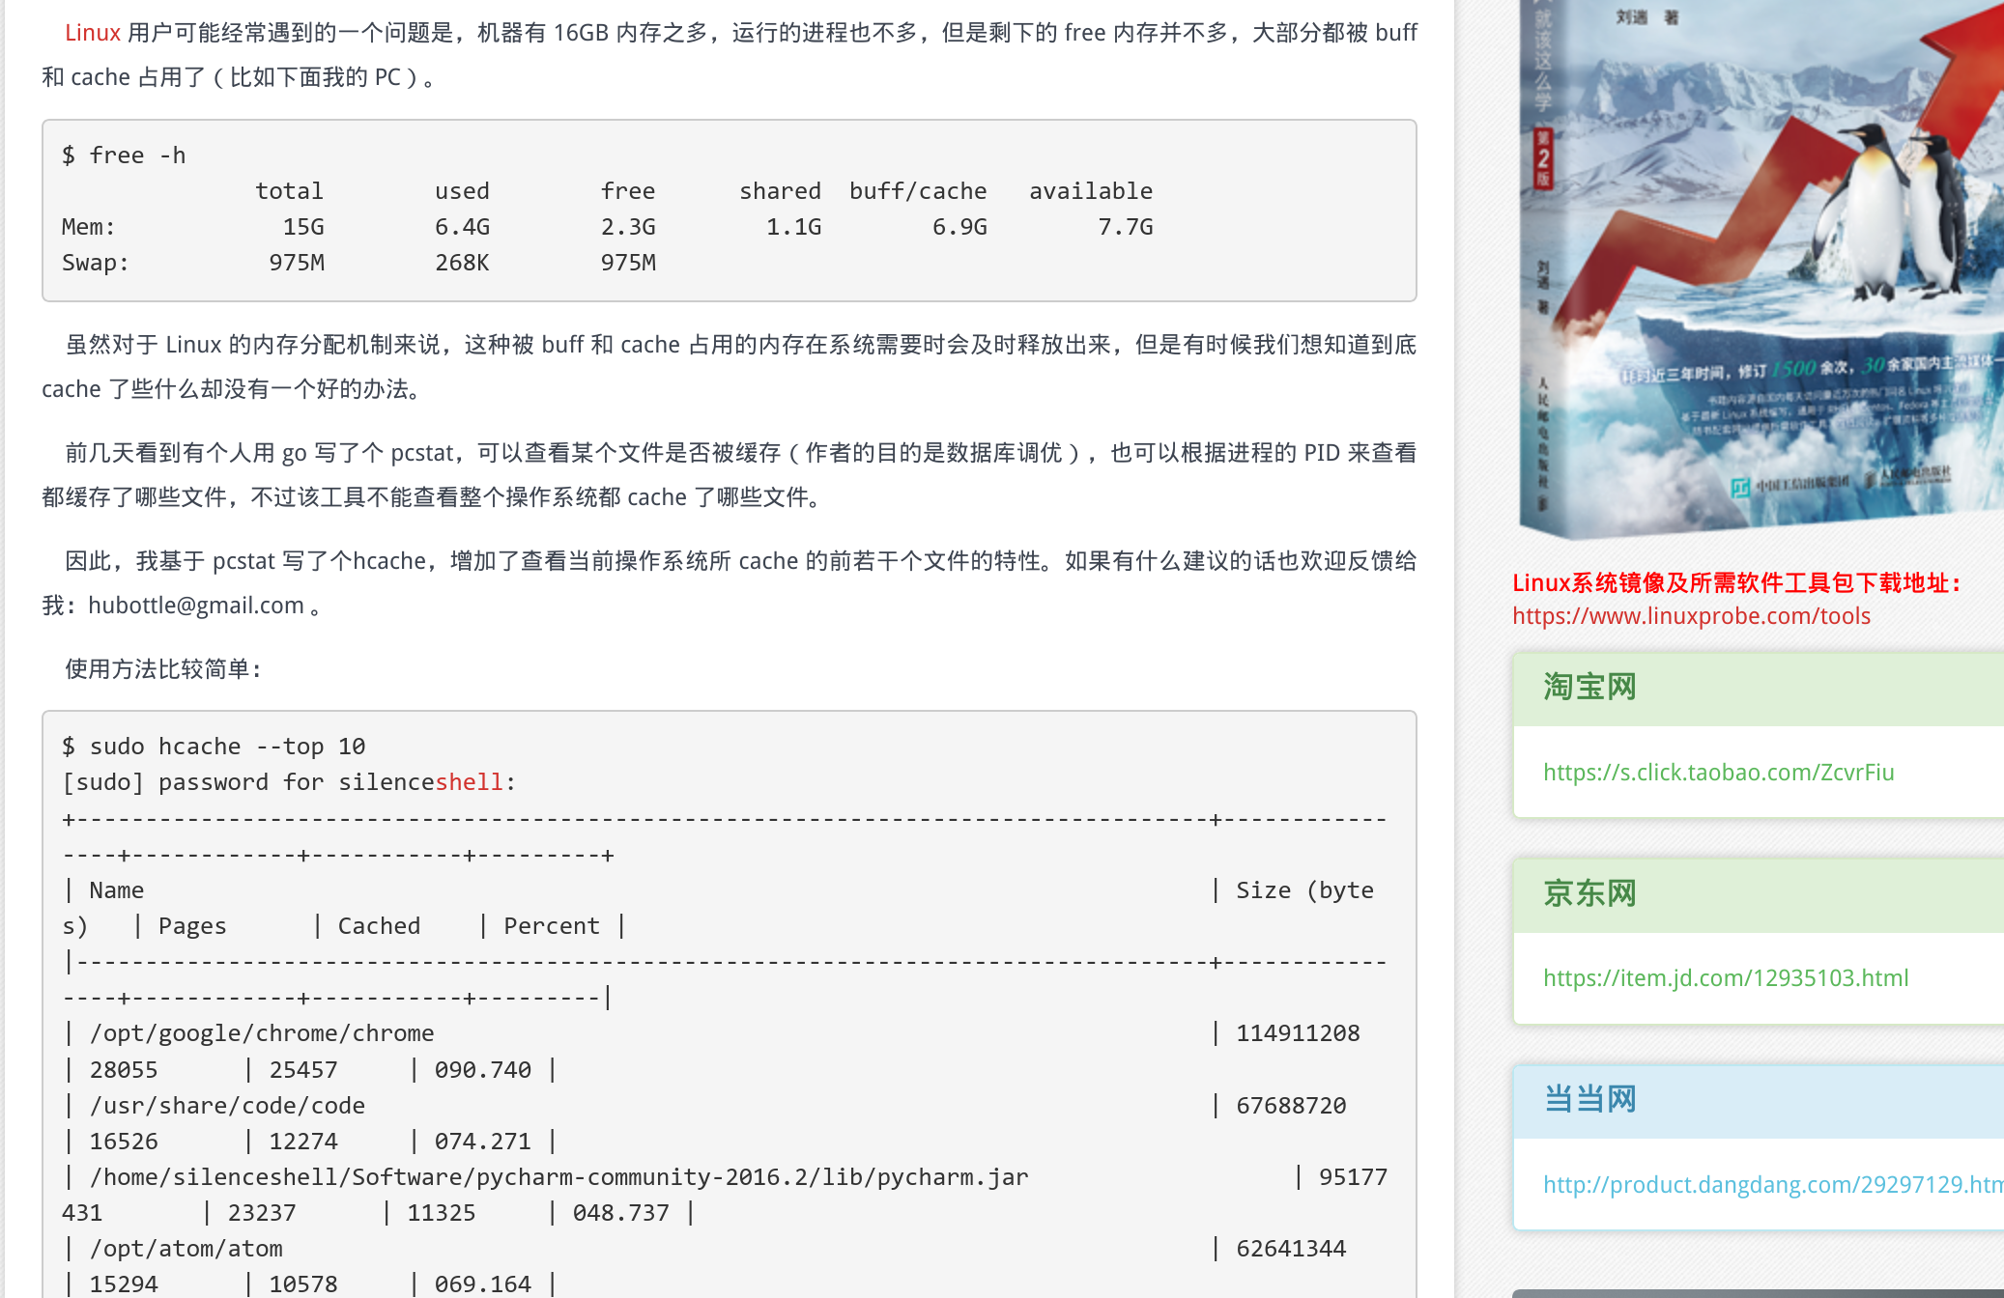Click the Swap: row label

point(96,263)
